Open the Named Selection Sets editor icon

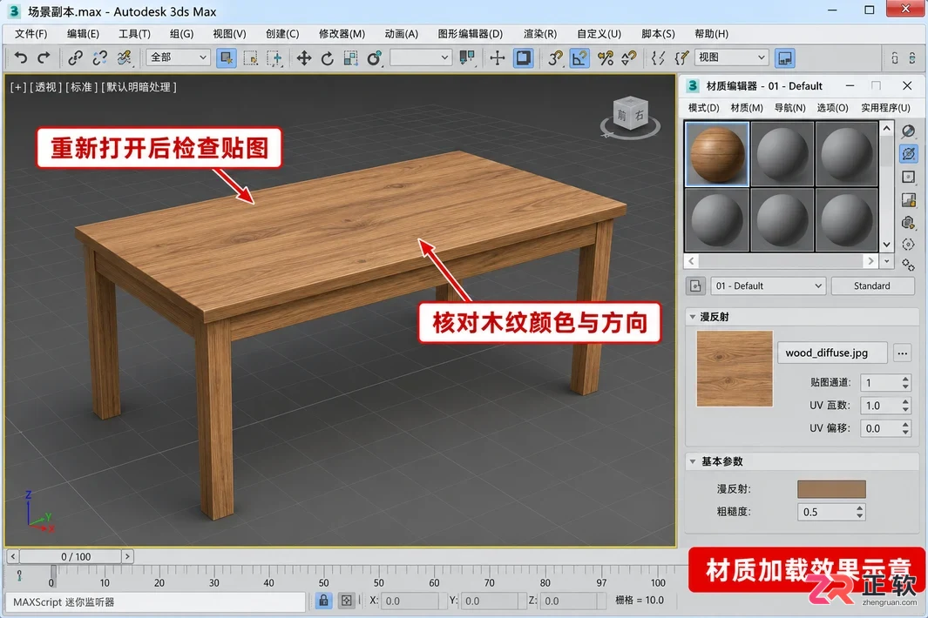(x=658, y=58)
